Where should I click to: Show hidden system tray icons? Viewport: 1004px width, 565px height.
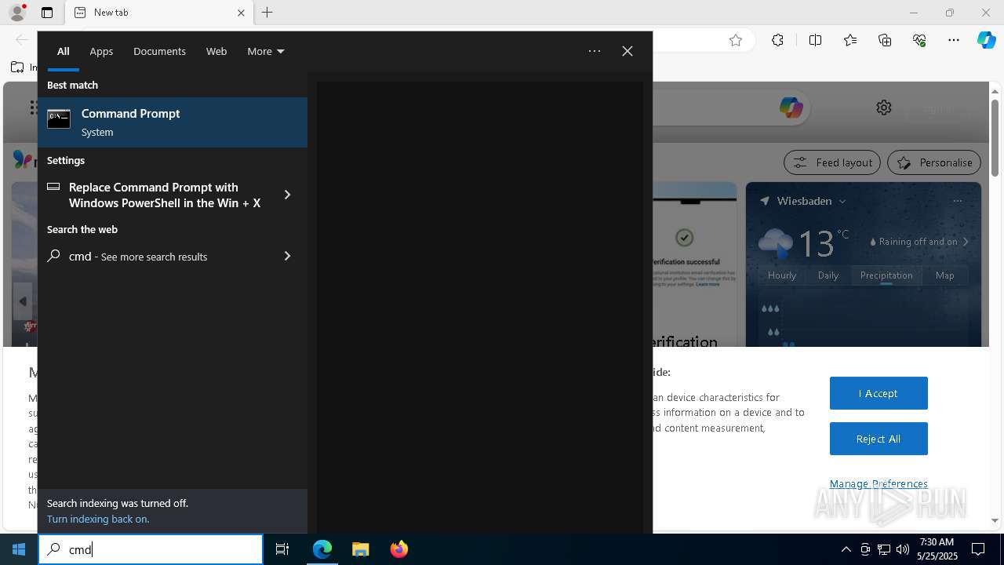click(x=846, y=549)
